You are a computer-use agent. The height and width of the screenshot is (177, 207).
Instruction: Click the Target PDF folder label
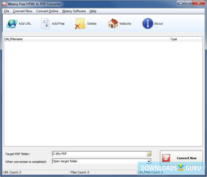point(18,154)
